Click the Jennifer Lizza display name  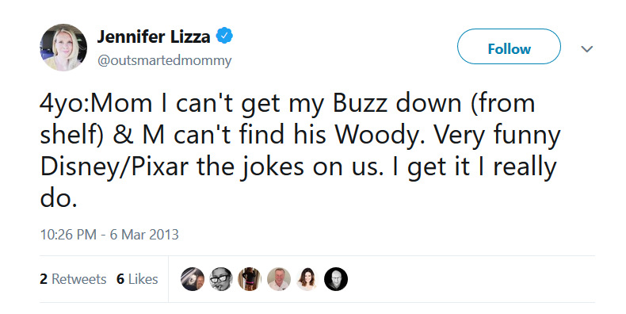tap(154, 36)
